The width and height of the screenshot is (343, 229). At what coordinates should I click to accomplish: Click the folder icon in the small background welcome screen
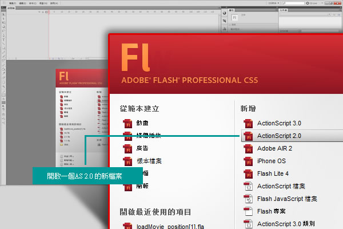62,145
